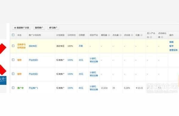
Task: Click 100% time discount in 开业狂促3 row
Action: [70, 60]
